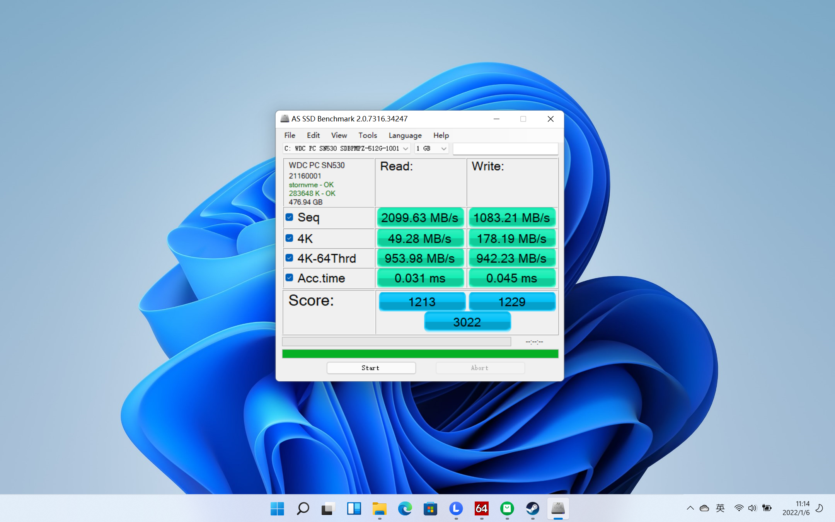The image size is (835, 522).
Task: Uncheck the Seq test checkbox
Action: 289,217
